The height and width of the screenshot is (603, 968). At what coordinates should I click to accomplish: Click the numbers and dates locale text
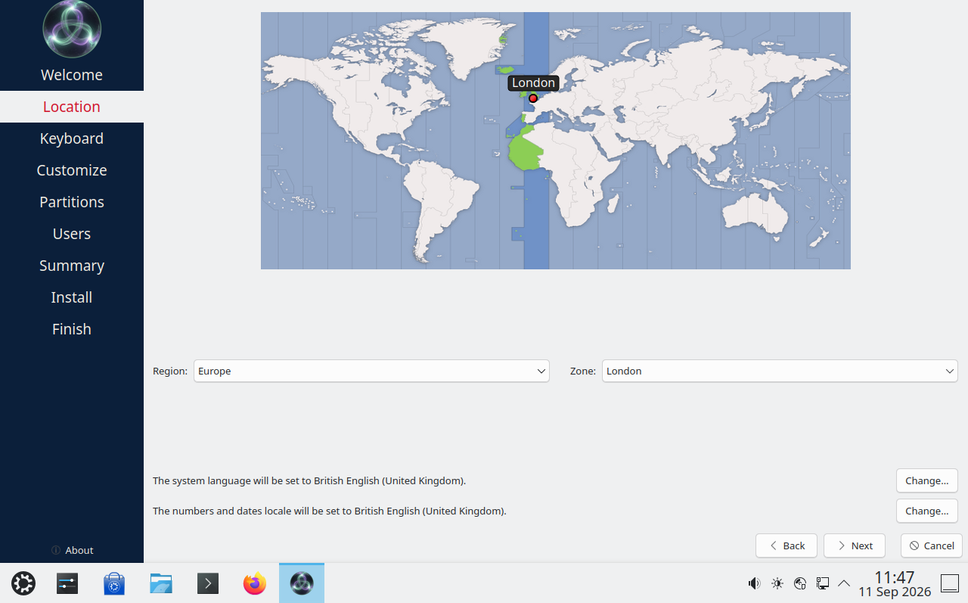(x=330, y=511)
